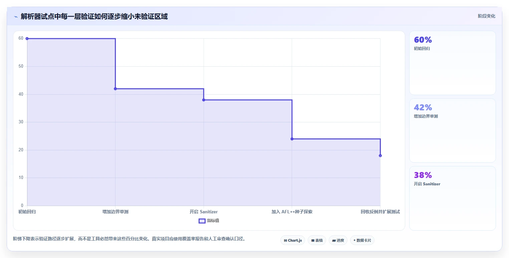
Task: Click the x-axis label 初始回归
Action: (27, 212)
